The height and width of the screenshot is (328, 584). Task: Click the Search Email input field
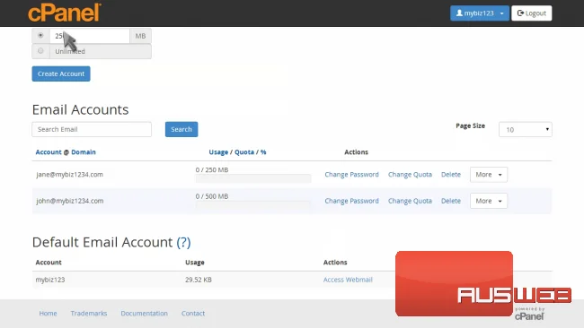92,129
